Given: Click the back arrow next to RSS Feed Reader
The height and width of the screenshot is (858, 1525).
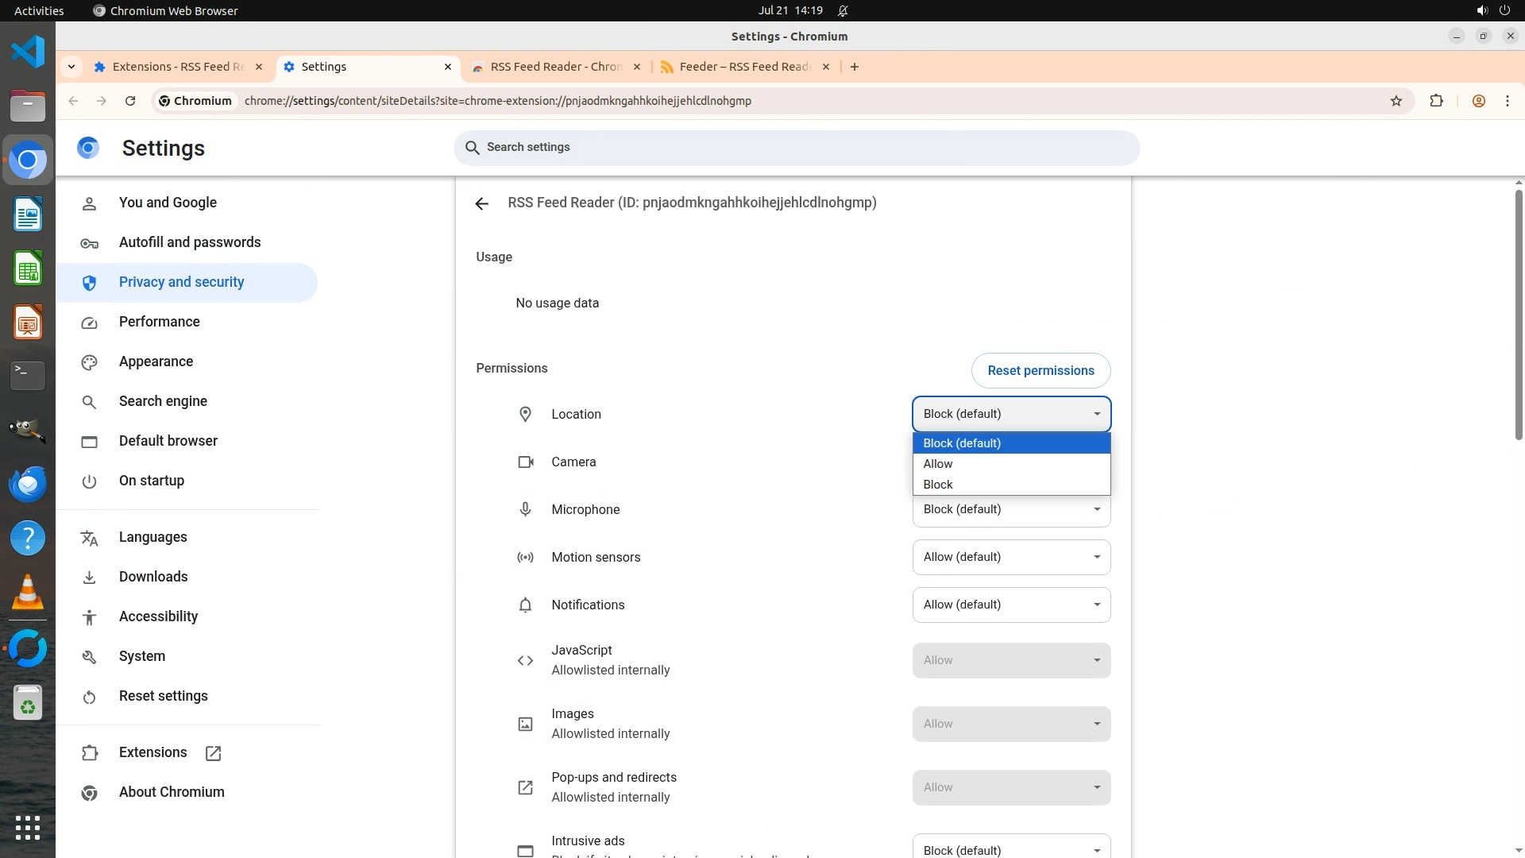Looking at the screenshot, I should pyautogui.click(x=481, y=203).
